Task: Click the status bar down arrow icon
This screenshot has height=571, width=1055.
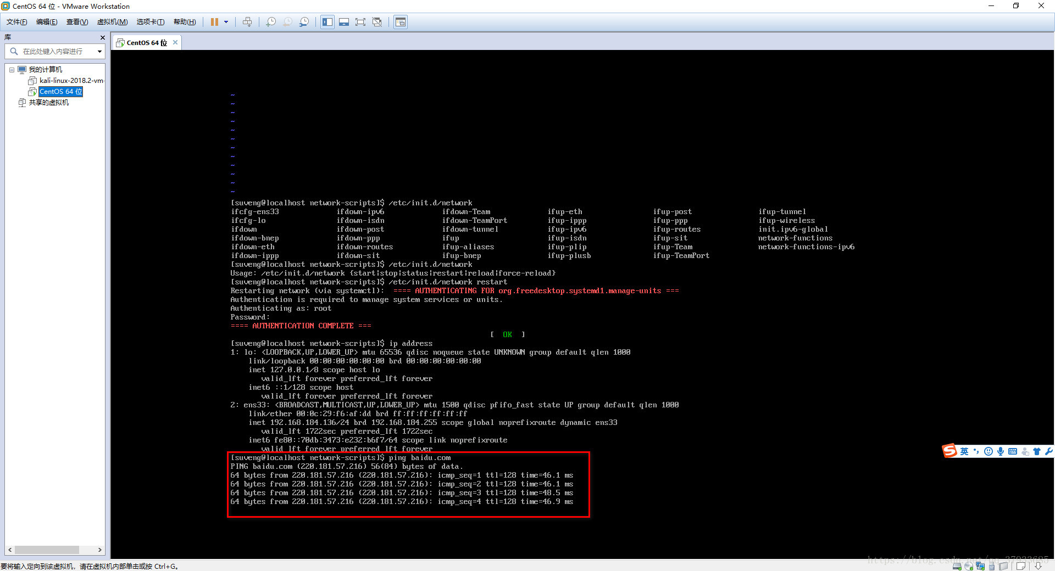Action: tap(1038, 566)
